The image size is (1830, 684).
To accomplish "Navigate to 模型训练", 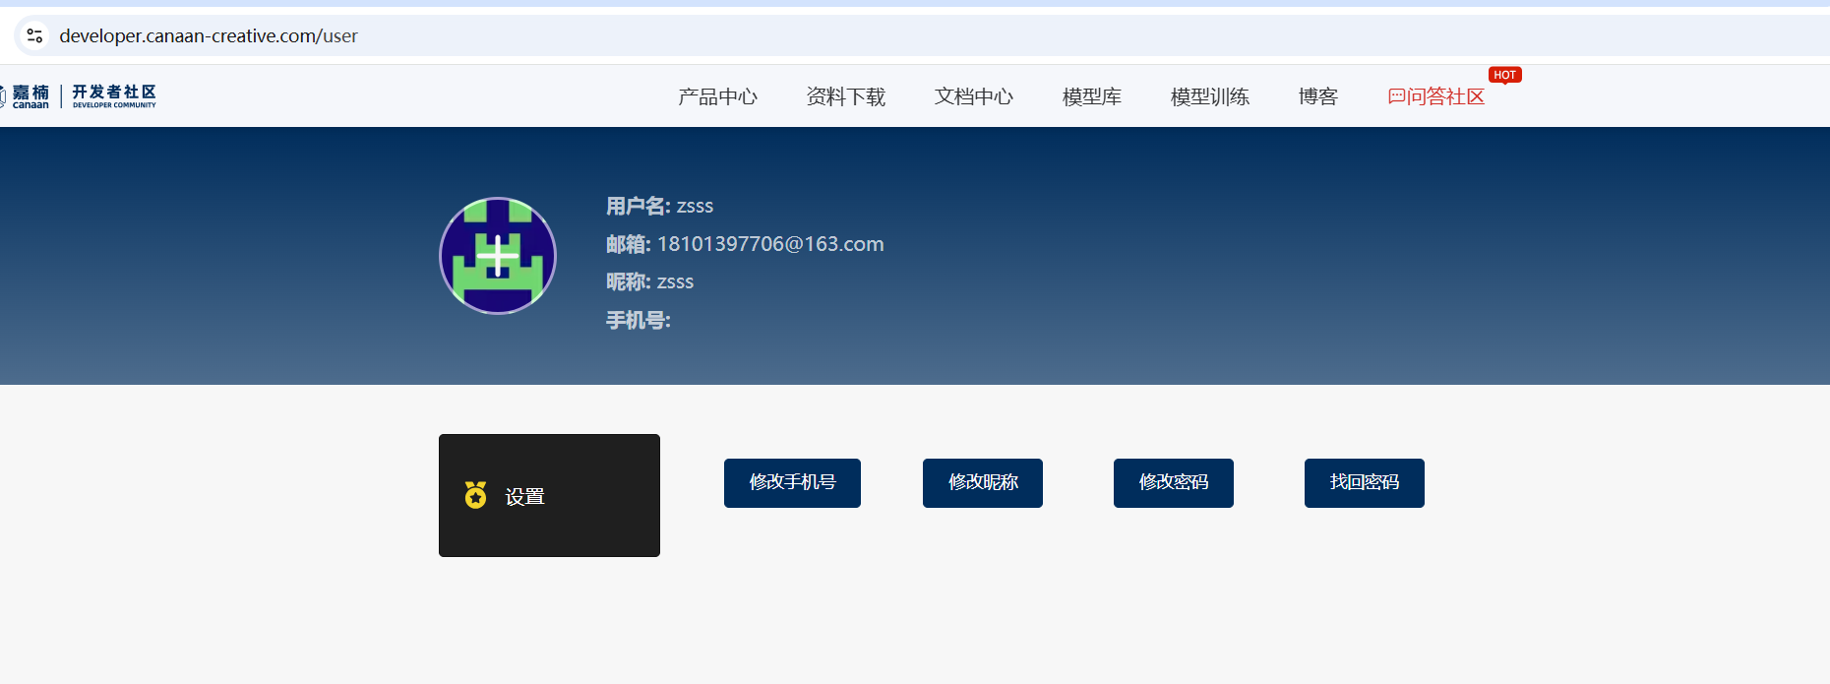I will point(1209,96).
